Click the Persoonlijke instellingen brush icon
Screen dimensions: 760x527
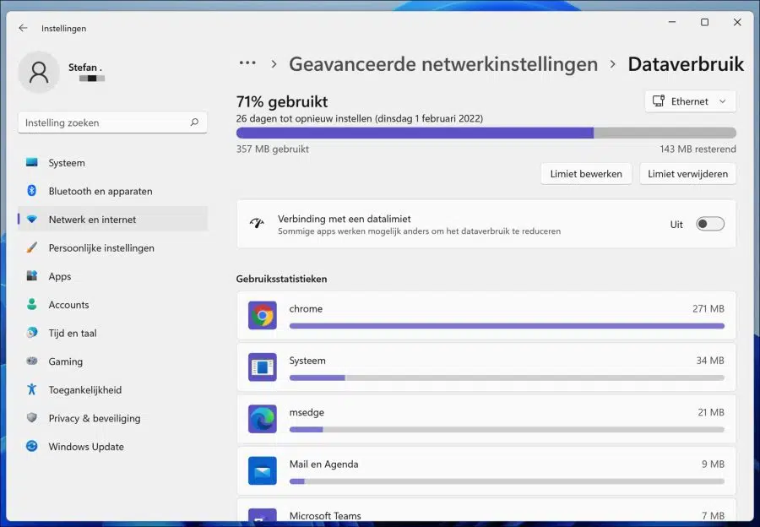point(32,247)
